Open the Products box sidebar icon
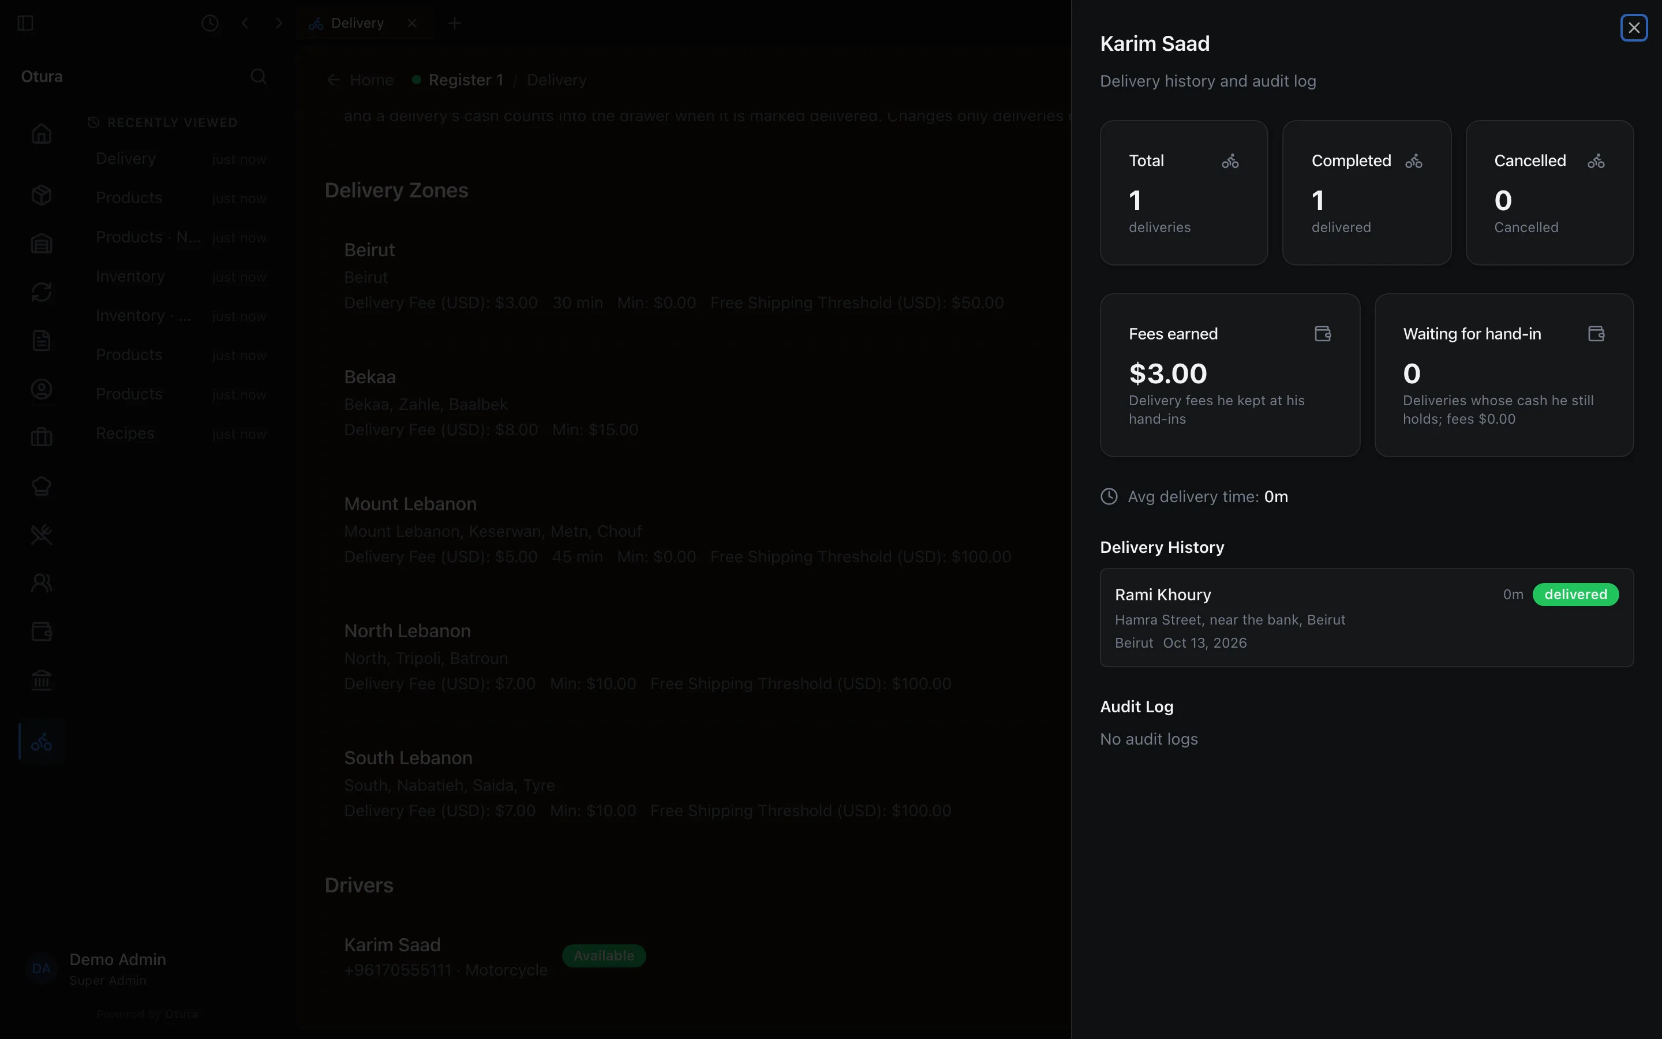Viewport: 1662px width, 1039px height. (x=41, y=195)
